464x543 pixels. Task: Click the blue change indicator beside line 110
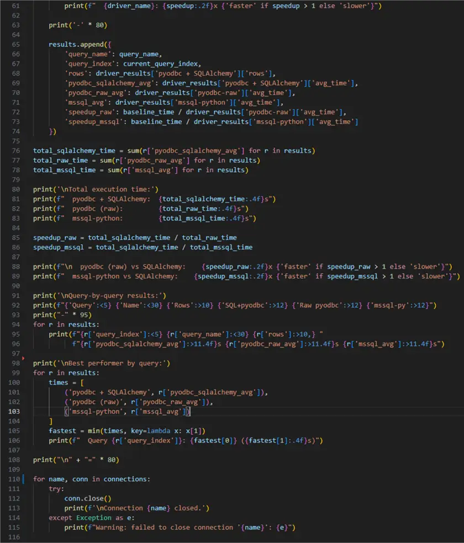(24, 479)
